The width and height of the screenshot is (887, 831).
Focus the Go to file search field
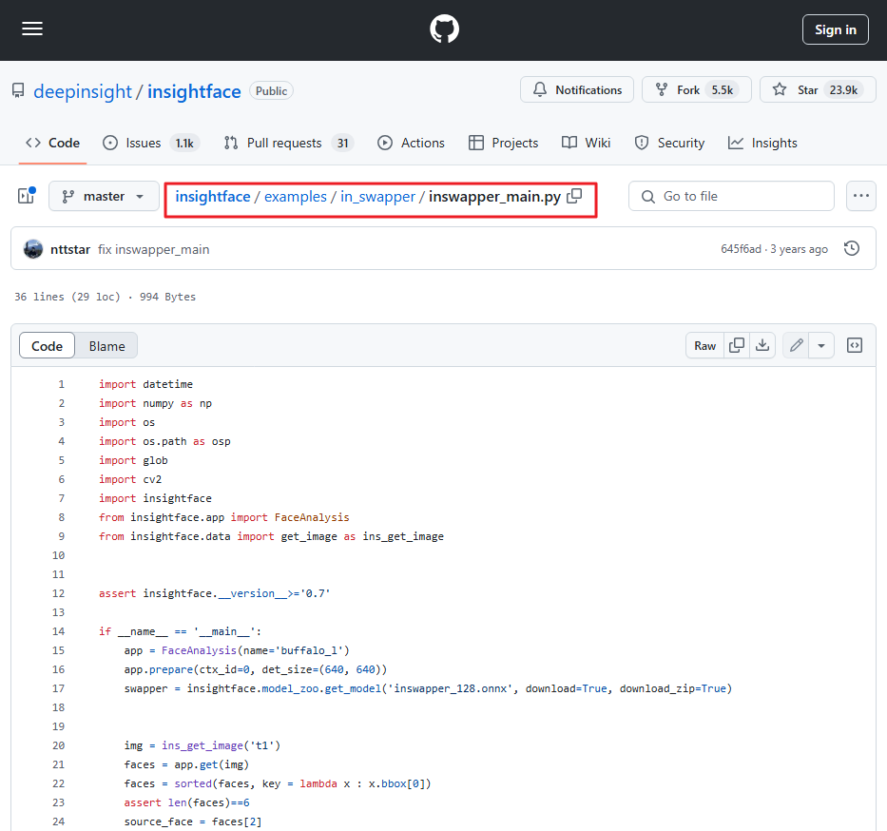point(731,196)
